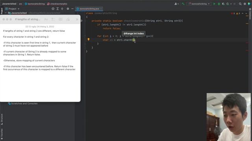Screen dimensions: 252x141
Task: Click 'if (str1.length() != str2.length())' line
Action: coord(122,25)
